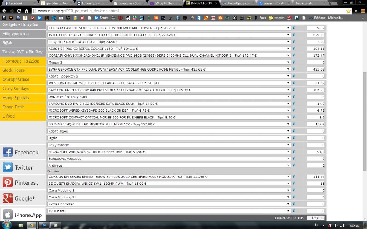Screen dimensions: 367x229
Task: Expand the DVD ROM / Blu Ray ROM dropdown
Action: (x=169, y=97)
